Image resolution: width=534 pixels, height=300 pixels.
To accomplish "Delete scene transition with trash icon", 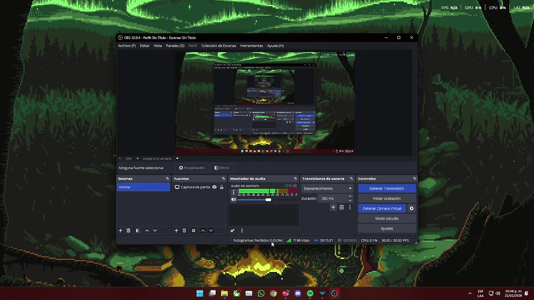I will 342,207.
